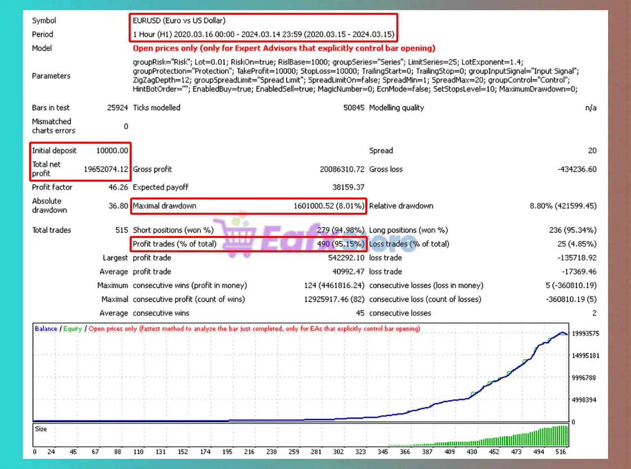631x469 pixels.
Task: Click the Size label in the volume chart
Action: tap(41, 429)
